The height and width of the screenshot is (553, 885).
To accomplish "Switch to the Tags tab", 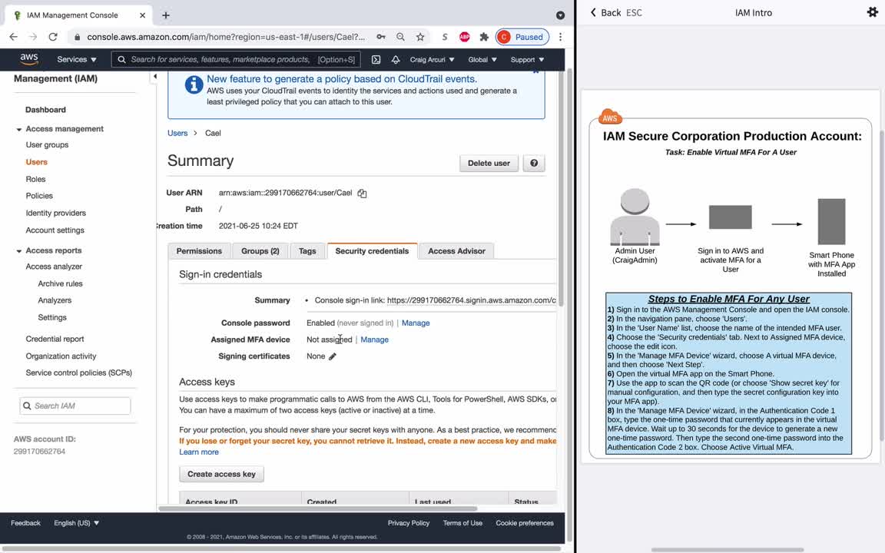I will click(307, 251).
